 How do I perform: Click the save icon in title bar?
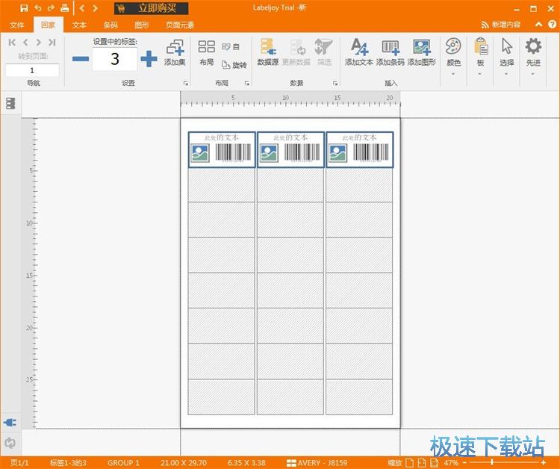24,8
